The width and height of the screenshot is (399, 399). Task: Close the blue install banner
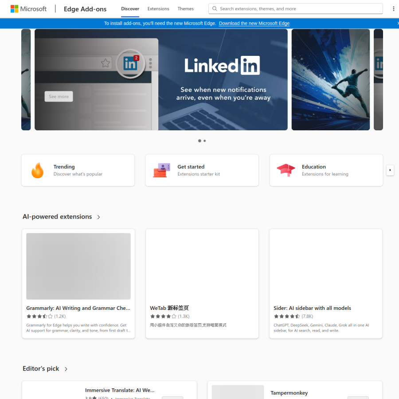point(398,23)
